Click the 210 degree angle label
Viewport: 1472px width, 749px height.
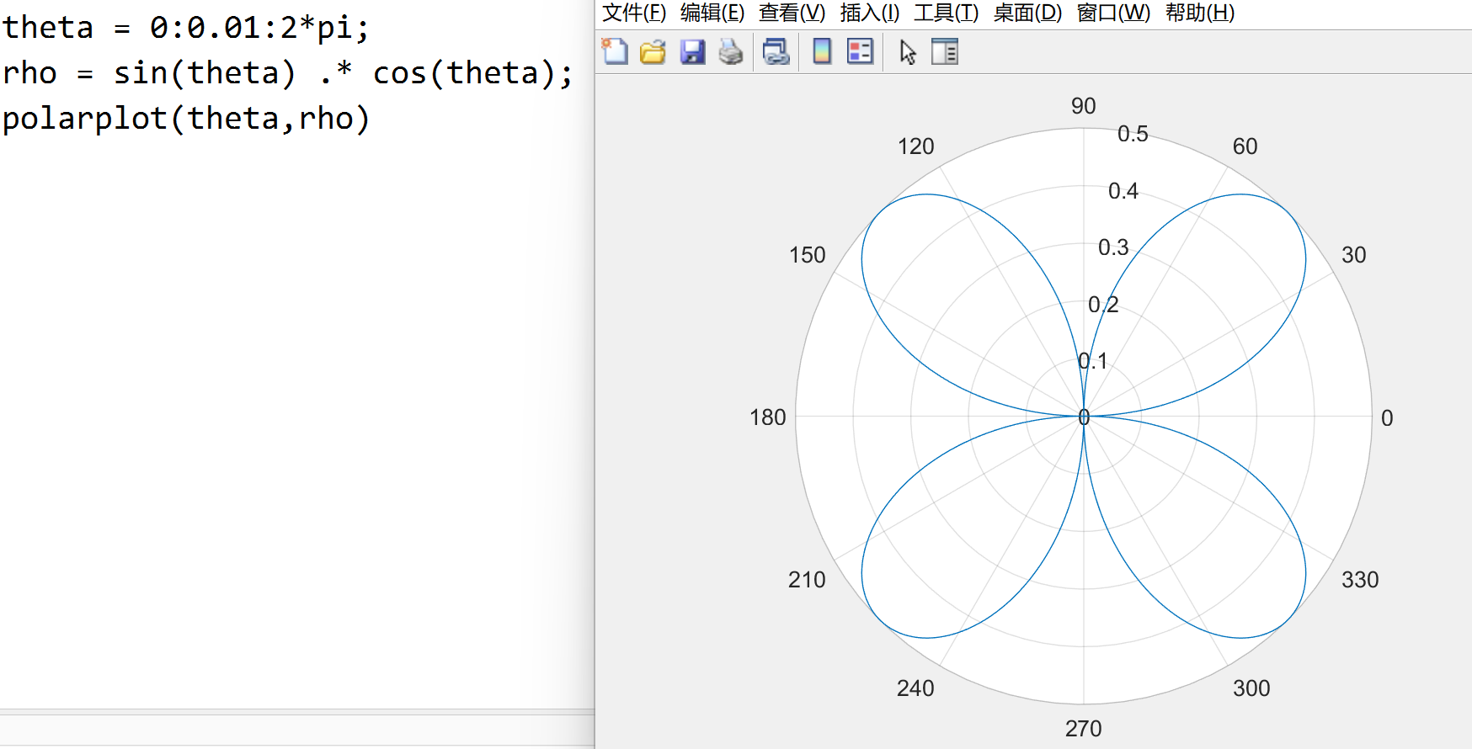tap(807, 580)
